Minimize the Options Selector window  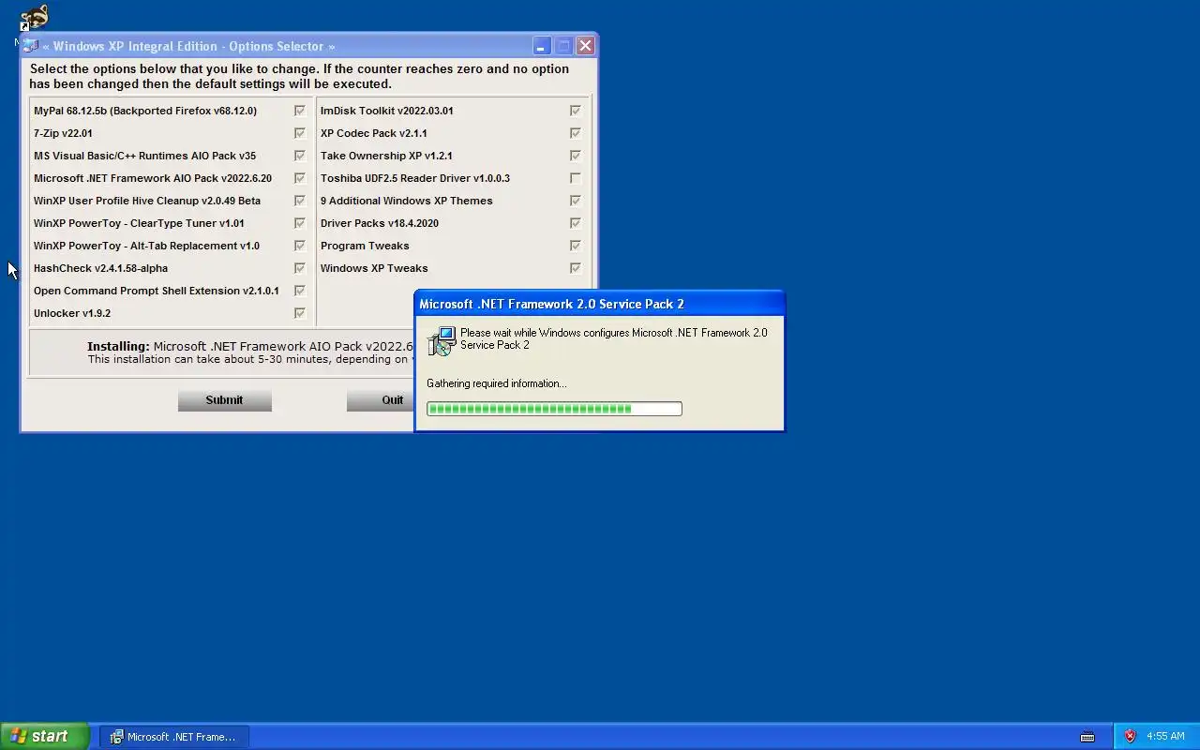click(541, 46)
